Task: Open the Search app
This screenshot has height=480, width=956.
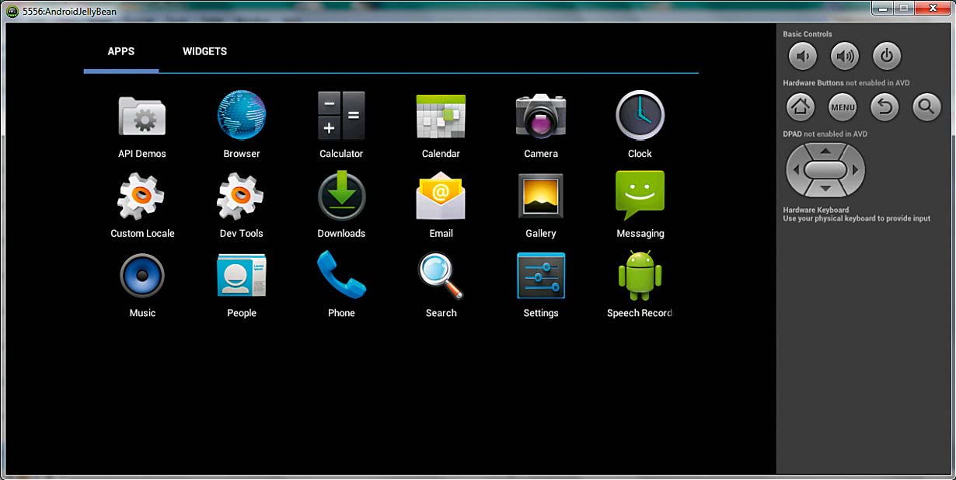Action: tap(441, 286)
